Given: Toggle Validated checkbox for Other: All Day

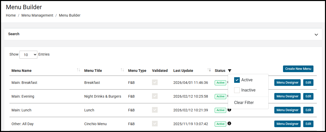Looking at the screenshot, I should click(155, 124).
